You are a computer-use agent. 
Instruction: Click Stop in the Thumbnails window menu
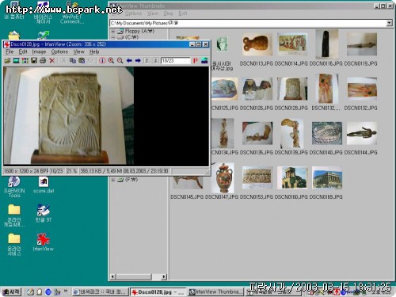pyautogui.click(x=168, y=13)
